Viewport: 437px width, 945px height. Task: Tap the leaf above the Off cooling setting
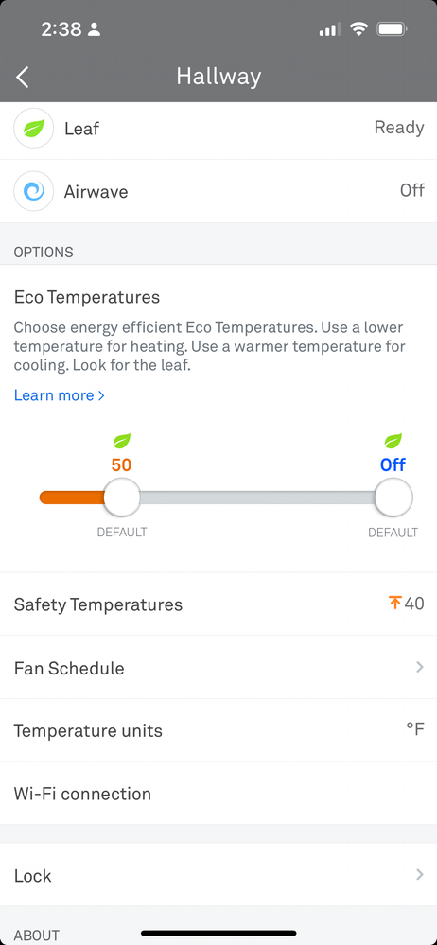coord(393,441)
